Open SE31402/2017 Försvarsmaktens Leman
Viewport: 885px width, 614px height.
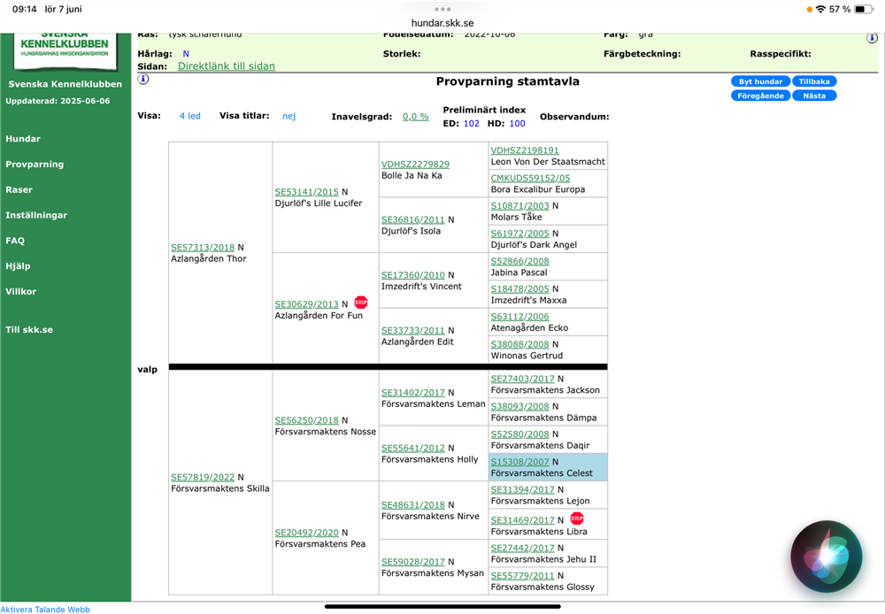tap(413, 393)
